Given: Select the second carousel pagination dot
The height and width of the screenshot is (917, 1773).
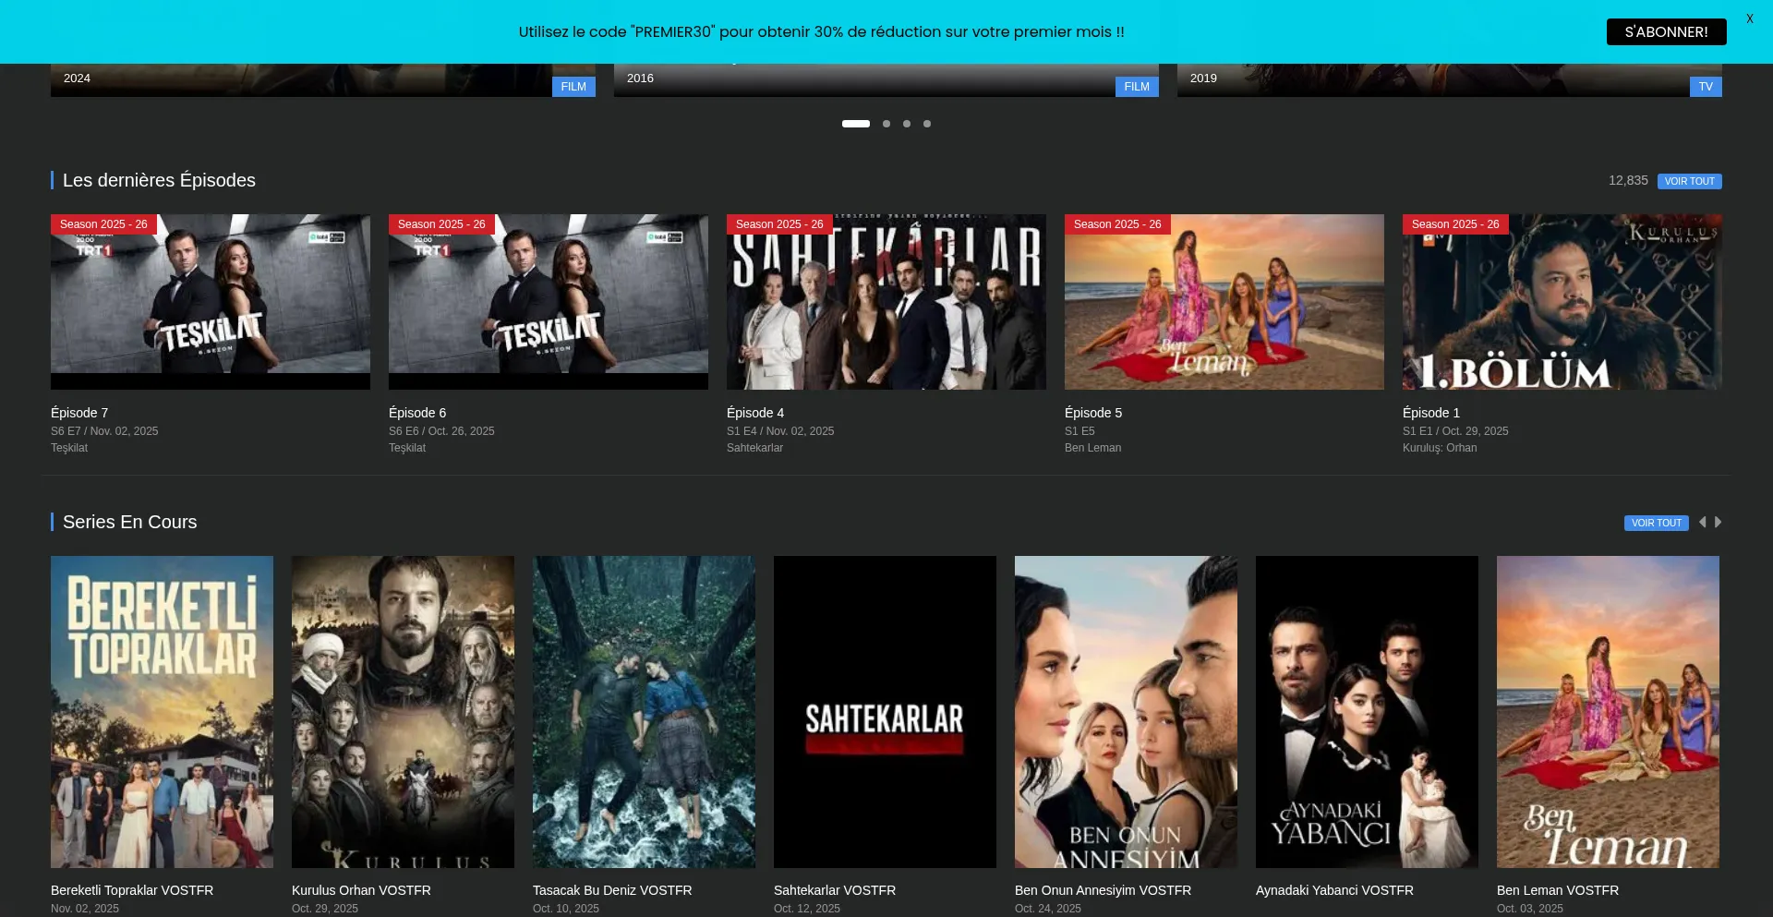Looking at the screenshot, I should tap(886, 124).
